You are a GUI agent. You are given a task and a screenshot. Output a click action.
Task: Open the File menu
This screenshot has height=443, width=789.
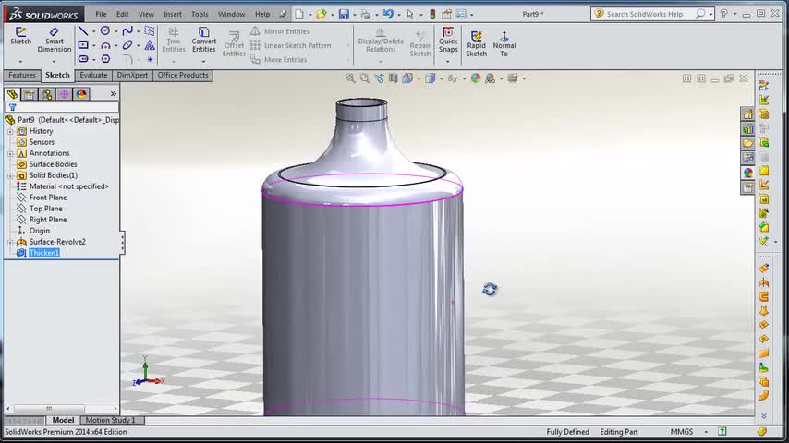coord(101,14)
